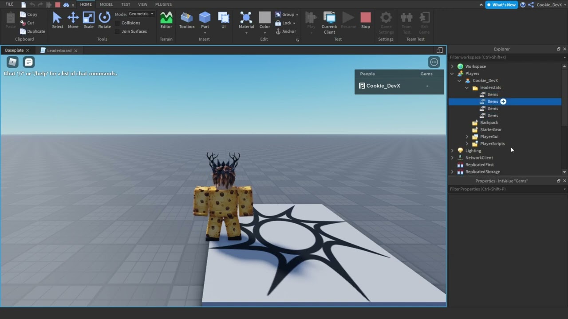Image resolution: width=568 pixels, height=319 pixels.
Task: Switch to the PLUGINS ribbon tab
Action: (x=163, y=4)
